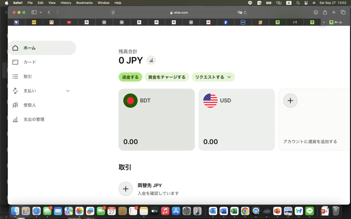Open the History menu
351x219 pixels.
[x=65, y=3]
